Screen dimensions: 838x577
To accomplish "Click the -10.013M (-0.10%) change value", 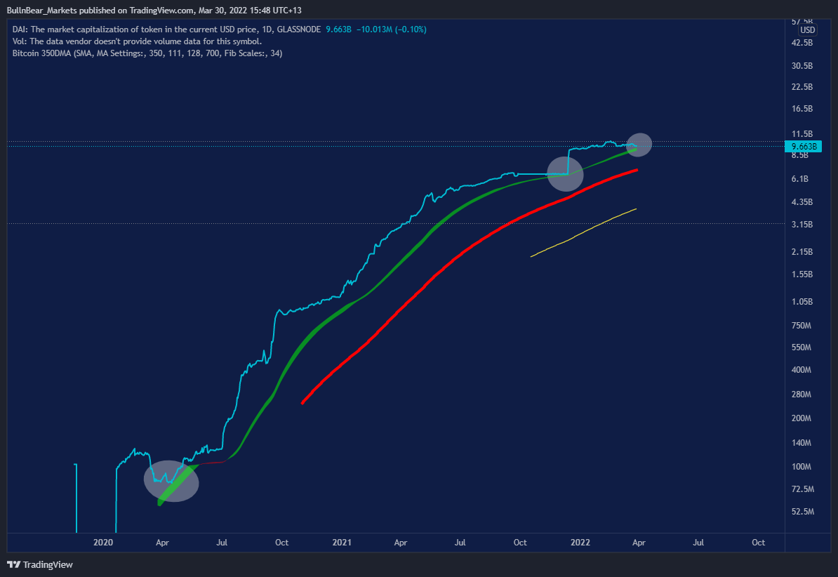I will point(391,29).
